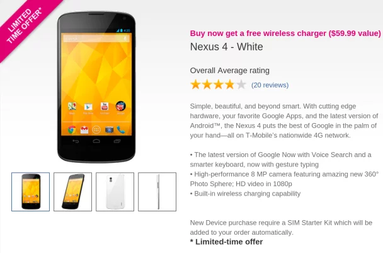Screen dimensions: 383x253
Task: Click the microphone icon in the phone search bar
Action: tap(125, 38)
